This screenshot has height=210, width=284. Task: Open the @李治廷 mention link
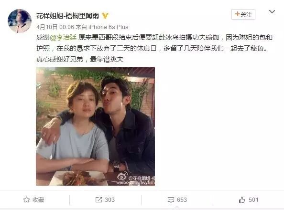click(x=63, y=37)
